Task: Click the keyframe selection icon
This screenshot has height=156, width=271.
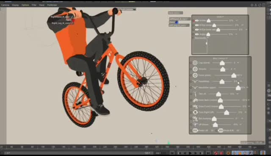Action: [x=228, y=153]
